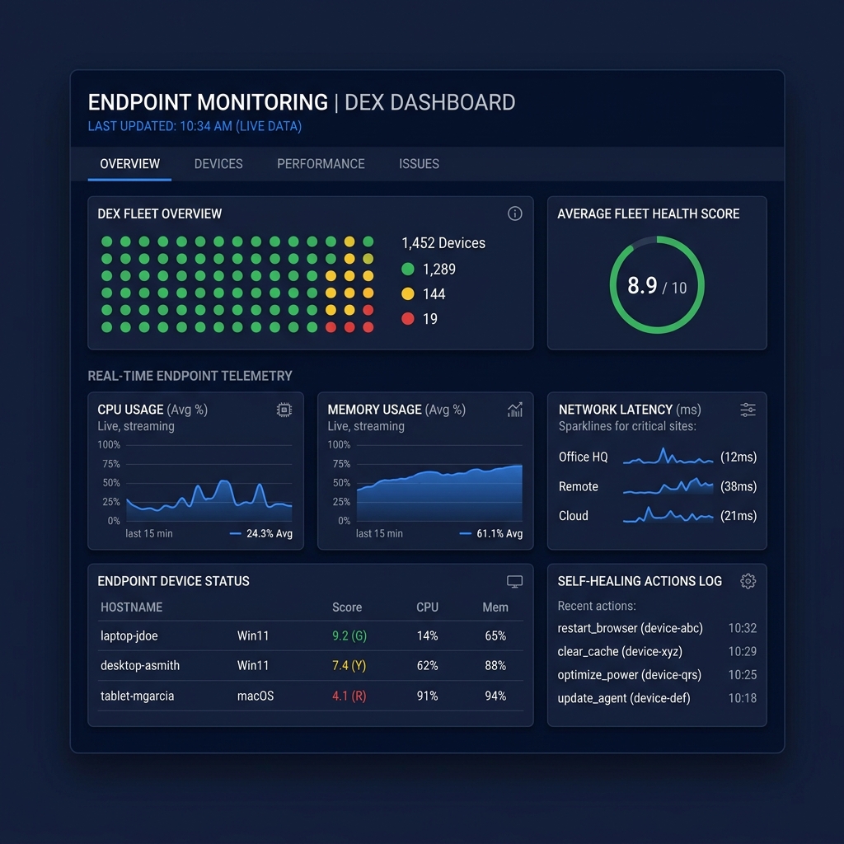Select the desktop-asmith hostname
The image size is (844, 844).
140,665
